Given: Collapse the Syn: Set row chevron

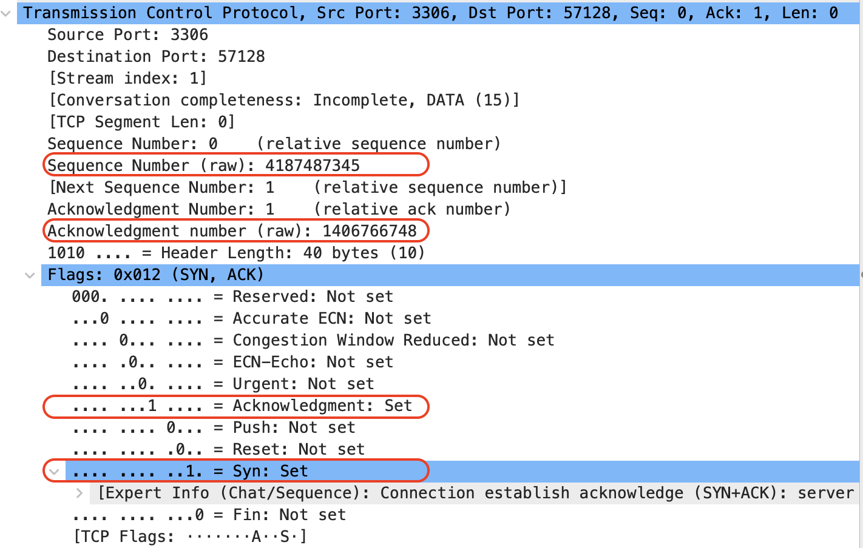Looking at the screenshot, I should click(x=55, y=472).
